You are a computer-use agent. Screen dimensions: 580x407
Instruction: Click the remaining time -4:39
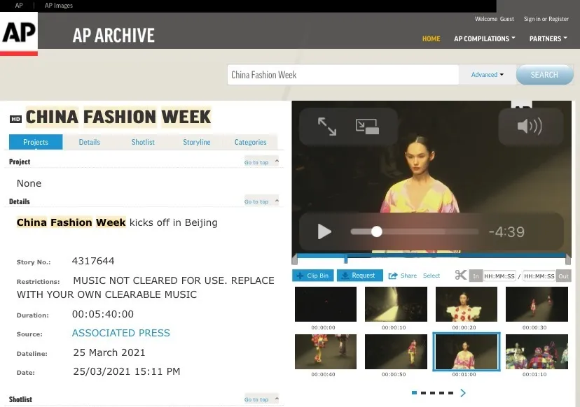506,232
